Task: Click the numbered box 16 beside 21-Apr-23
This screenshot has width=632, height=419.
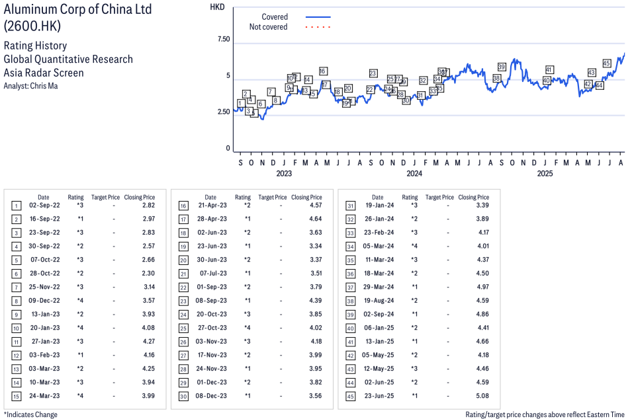Action: pyautogui.click(x=183, y=206)
